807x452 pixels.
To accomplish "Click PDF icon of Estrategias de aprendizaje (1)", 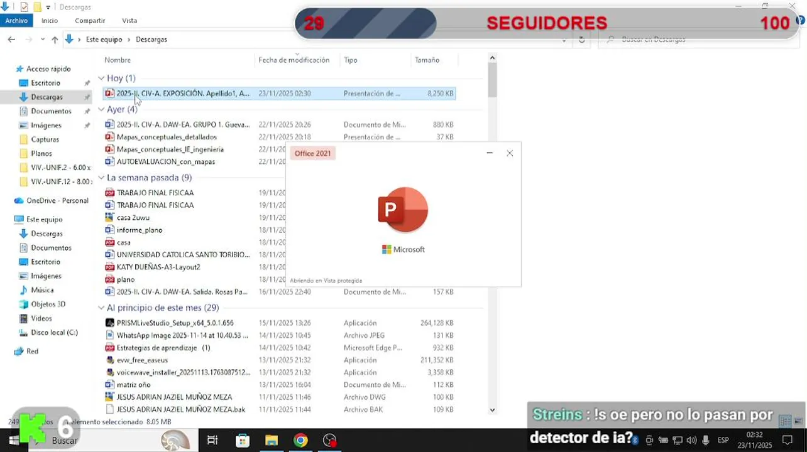I will tap(109, 348).
